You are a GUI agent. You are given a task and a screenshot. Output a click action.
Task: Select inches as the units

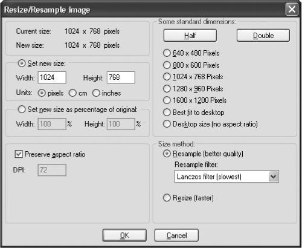[x=96, y=93]
